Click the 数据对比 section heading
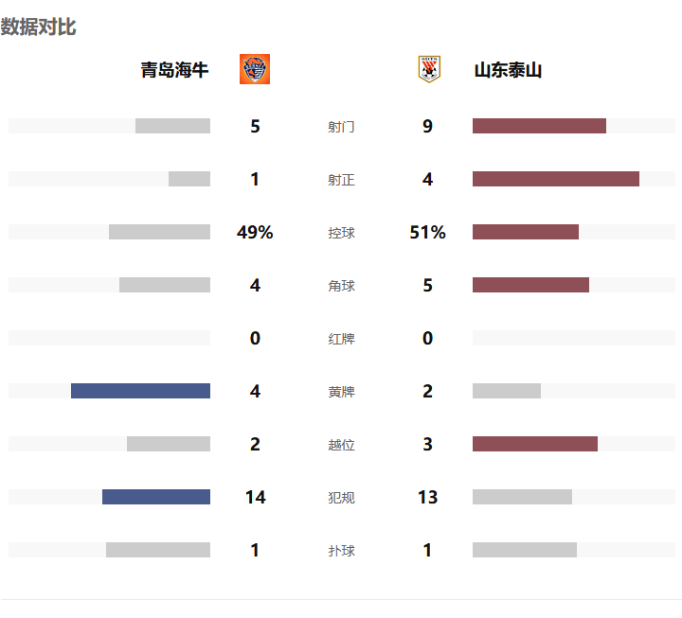The width and height of the screenshot is (682, 618). [x=38, y=26]
